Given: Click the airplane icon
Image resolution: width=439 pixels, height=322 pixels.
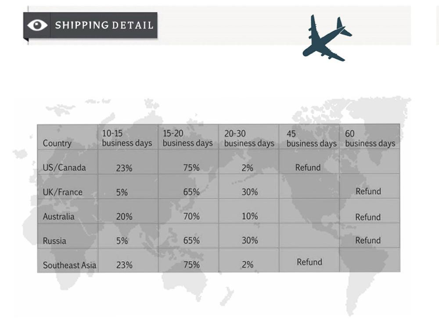Looking at the screenshot, I should pyautogui.click(x=327, y=38).
